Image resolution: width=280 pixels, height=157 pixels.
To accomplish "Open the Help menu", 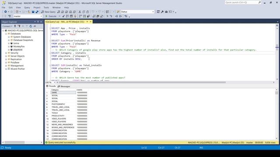I will pyautogui.click(x=66, y=7).
